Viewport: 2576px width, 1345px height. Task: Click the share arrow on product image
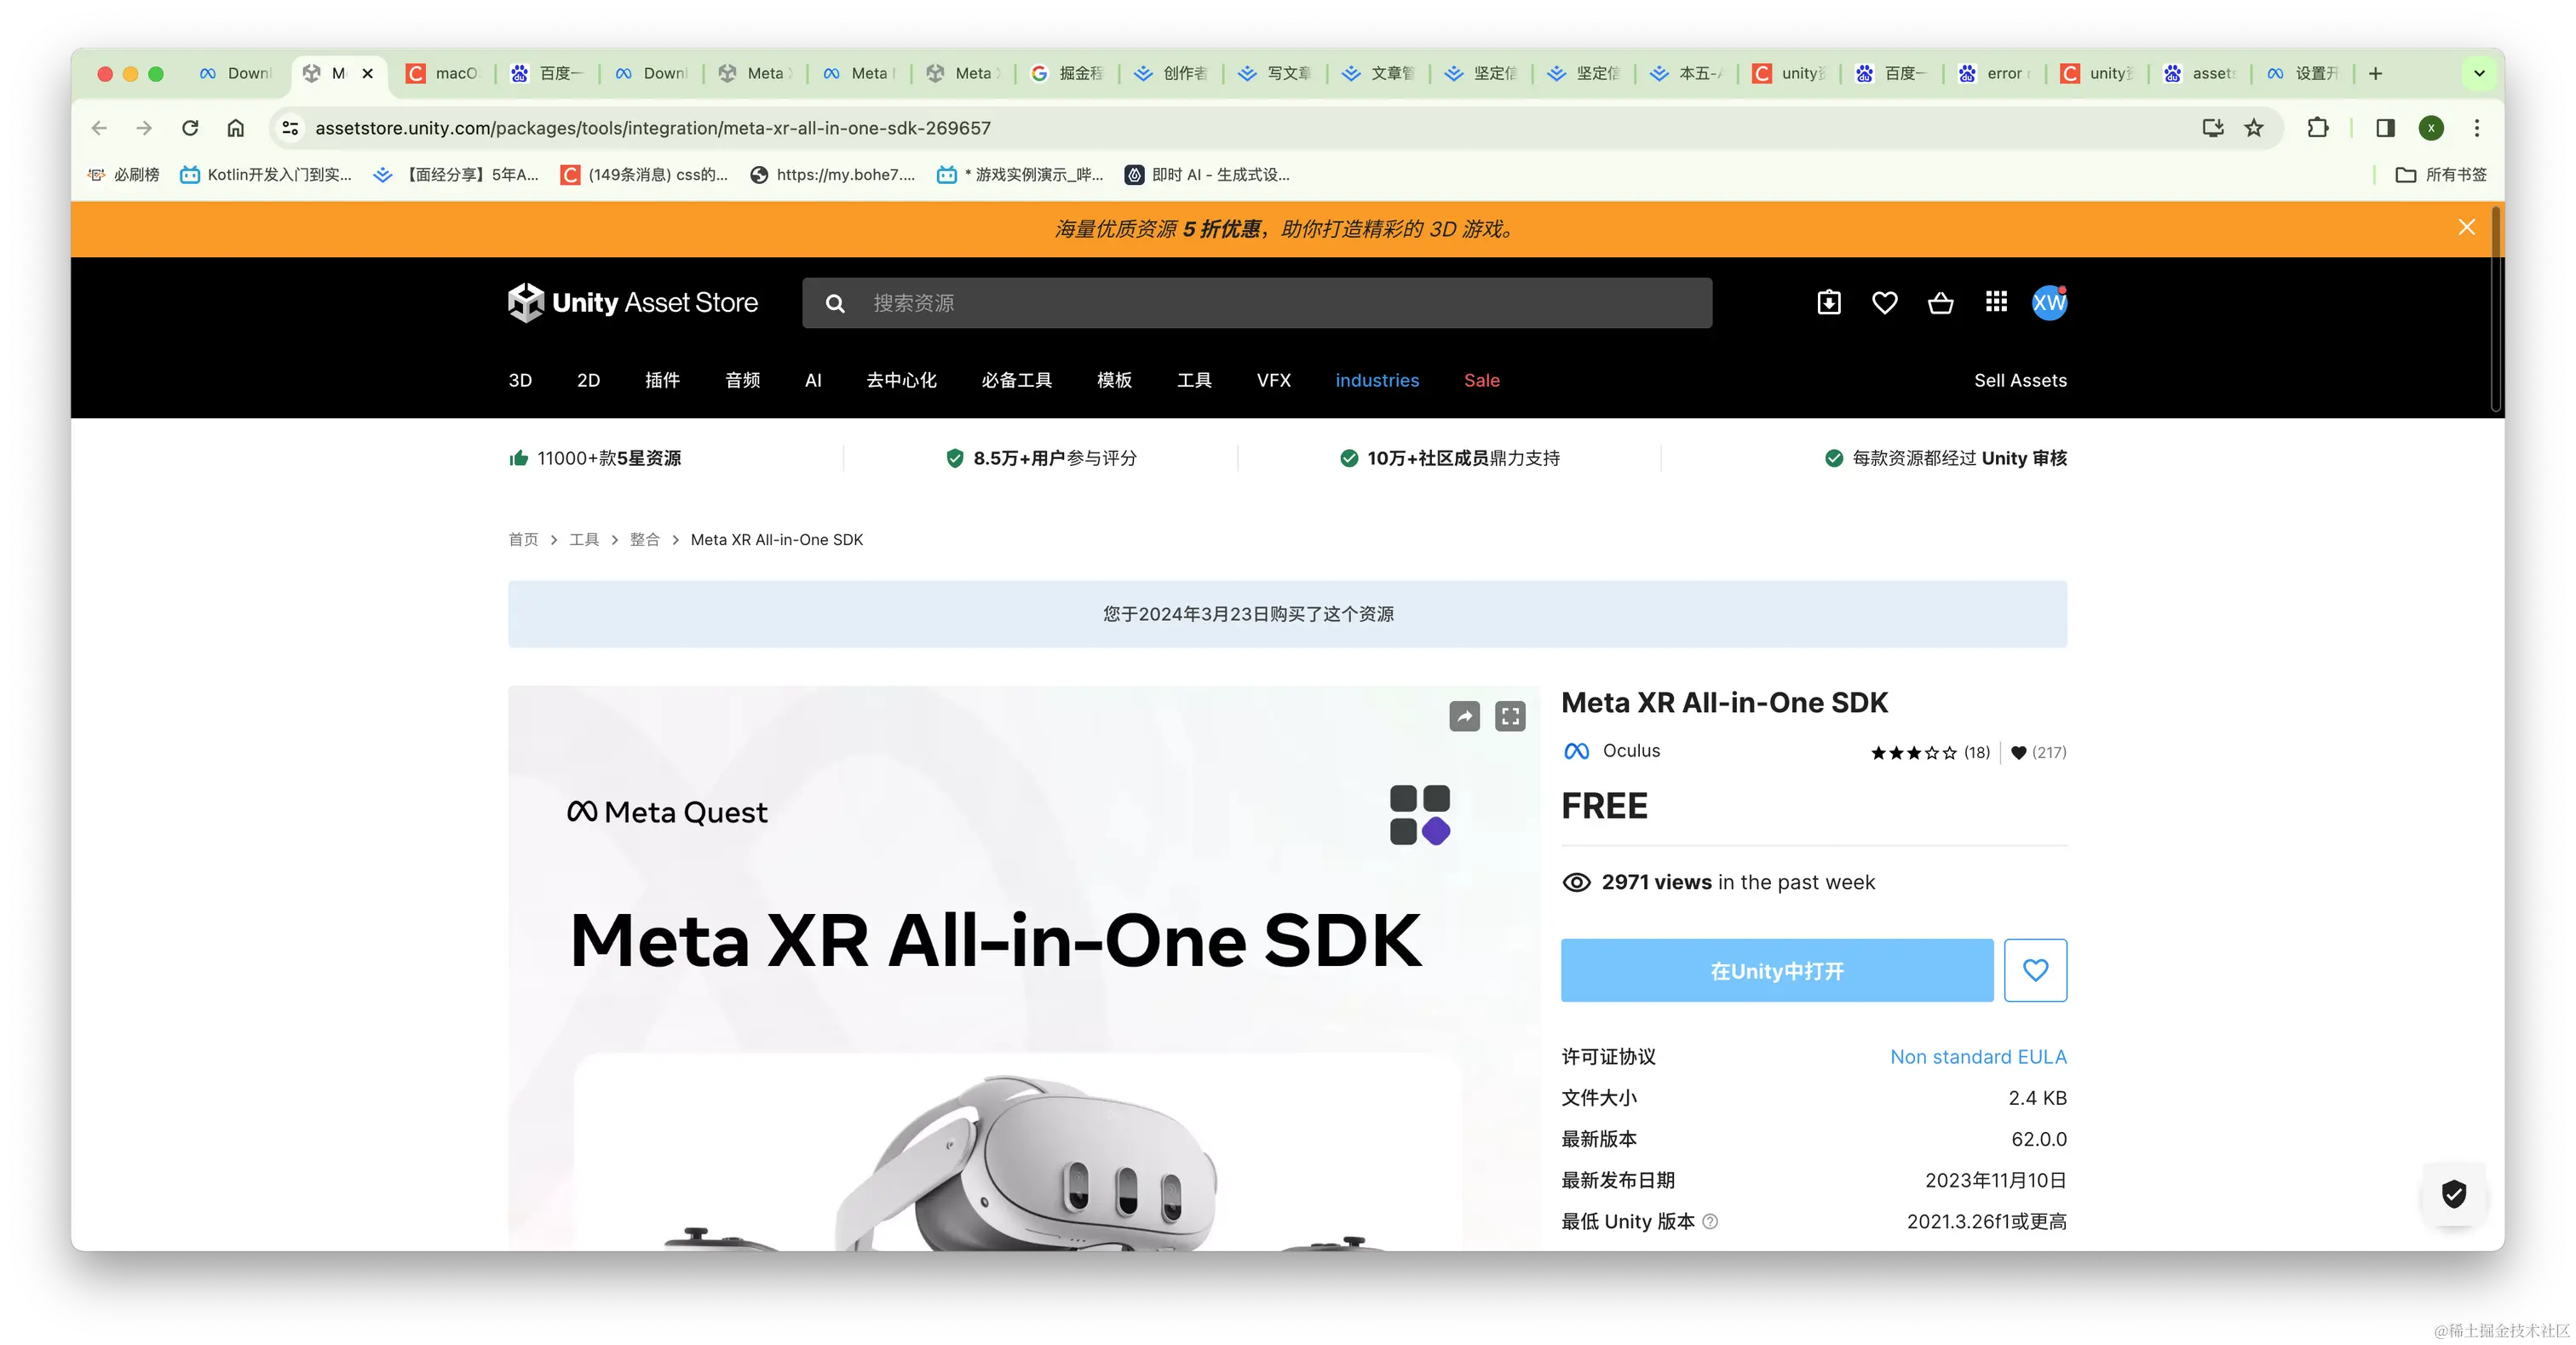click(1464, 716)
